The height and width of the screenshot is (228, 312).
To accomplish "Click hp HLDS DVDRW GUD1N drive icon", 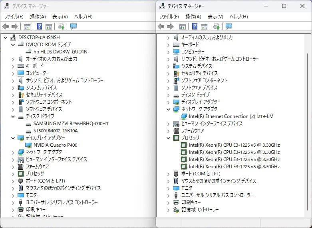I will [28, 52].
